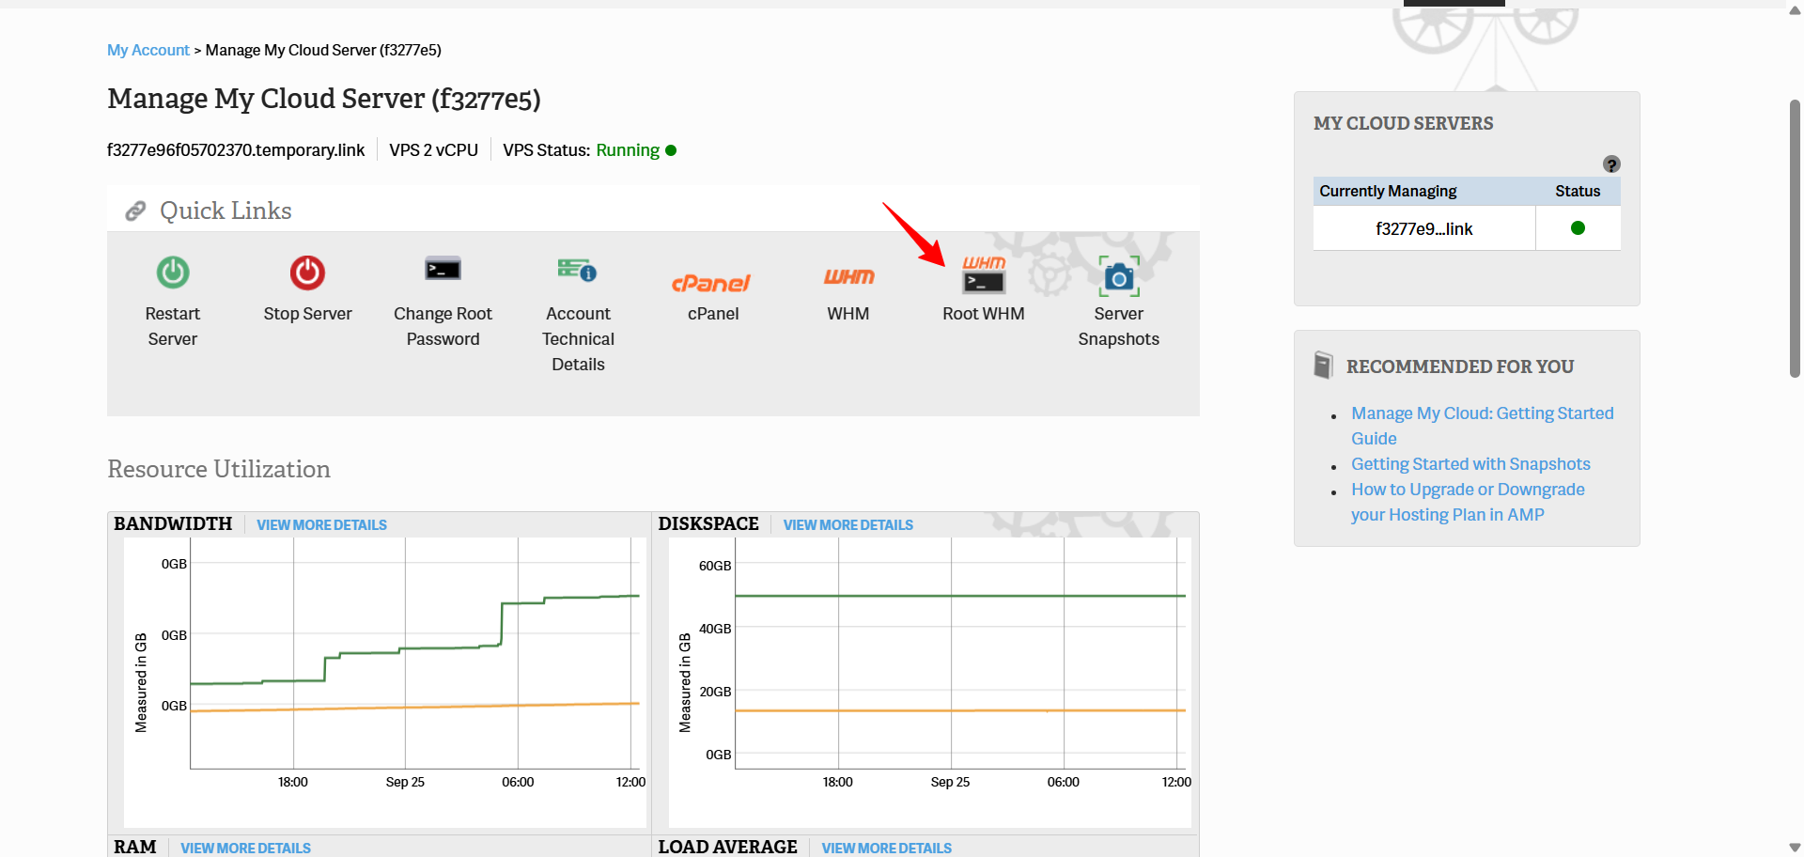Click the Stop Server label
Image resolution: width=1804 pixels, height=857 pixels.
tap(307, 314)
